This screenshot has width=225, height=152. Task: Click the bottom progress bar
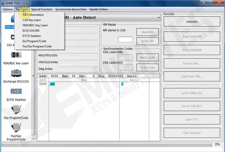pyautogui.click(x=107, y=144)
